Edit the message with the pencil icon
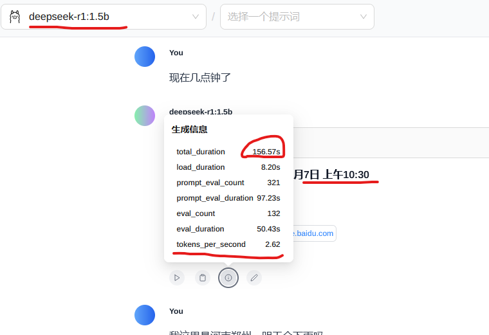The image size is (489, 335). (254, 278)
